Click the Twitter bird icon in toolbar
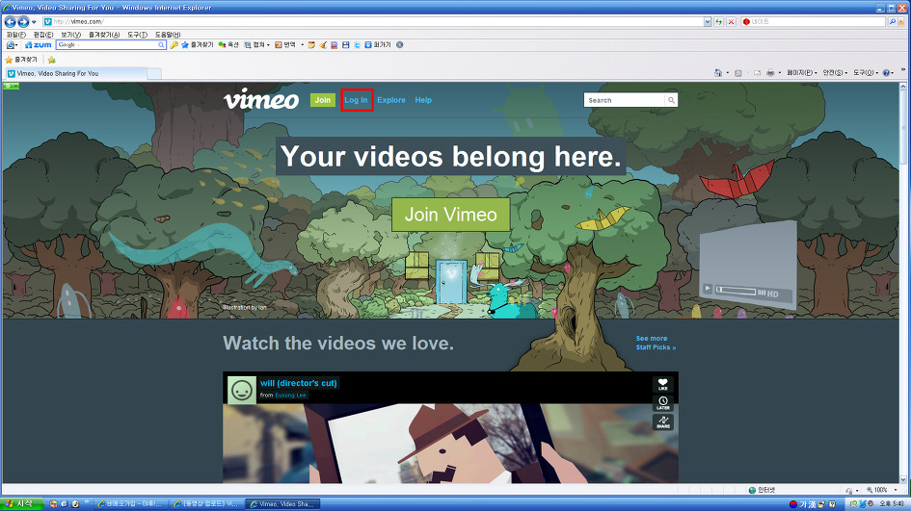The image size is (911, 511). 357,44
